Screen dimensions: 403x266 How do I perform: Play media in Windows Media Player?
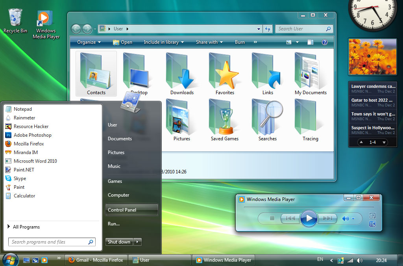coord(309,218)
